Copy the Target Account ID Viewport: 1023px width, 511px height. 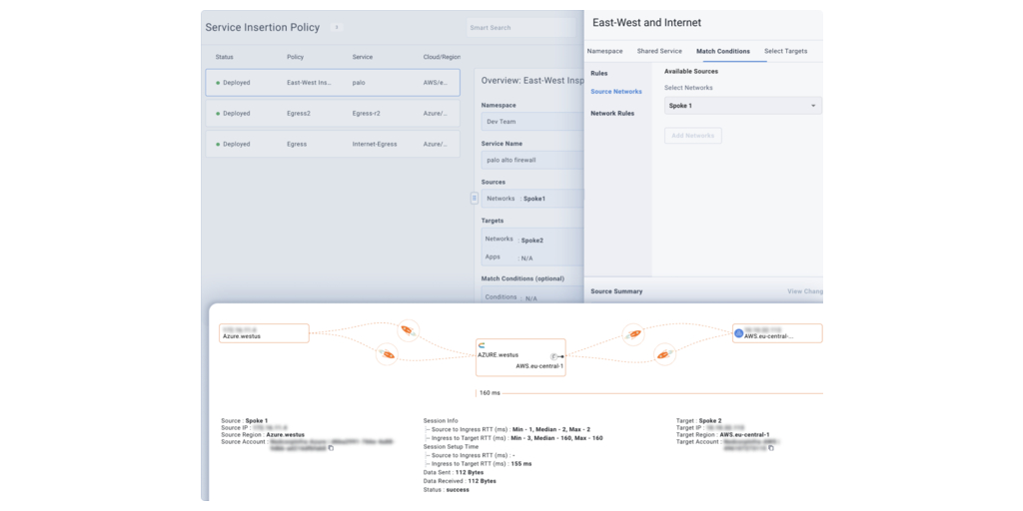[771, 448]
